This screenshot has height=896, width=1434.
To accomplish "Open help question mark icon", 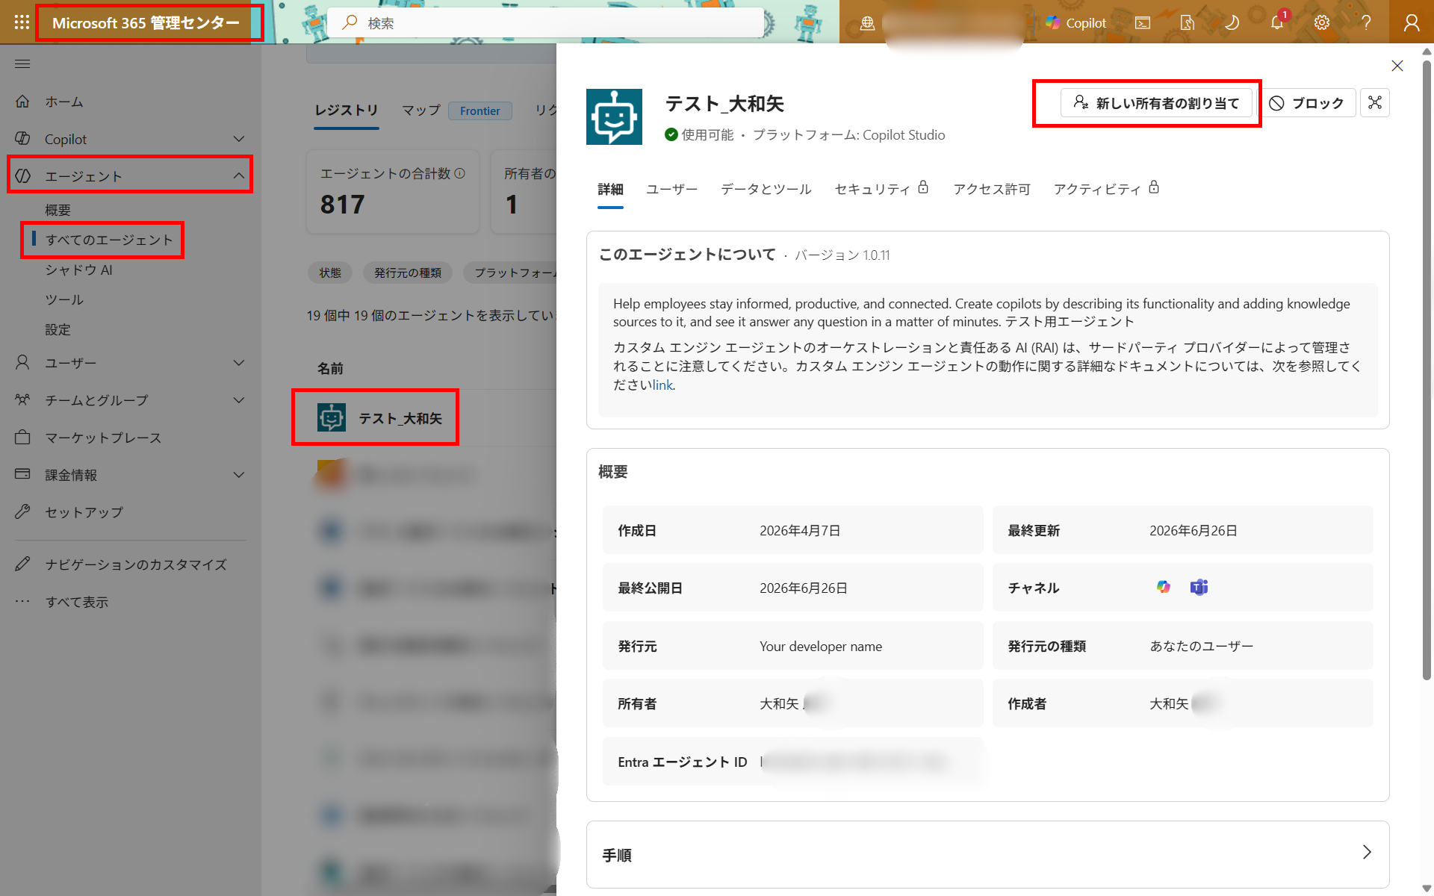I will click(x=1366, y=23).
